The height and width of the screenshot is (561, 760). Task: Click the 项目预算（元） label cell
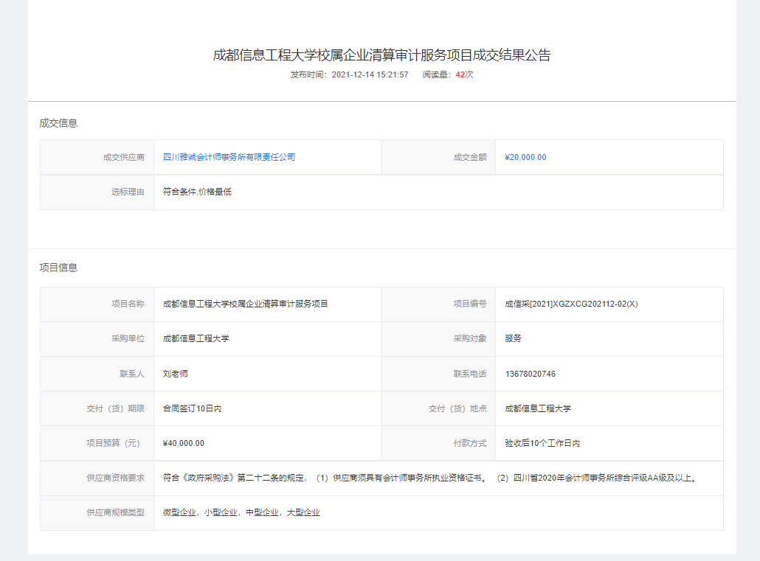(x=97, y=443)
